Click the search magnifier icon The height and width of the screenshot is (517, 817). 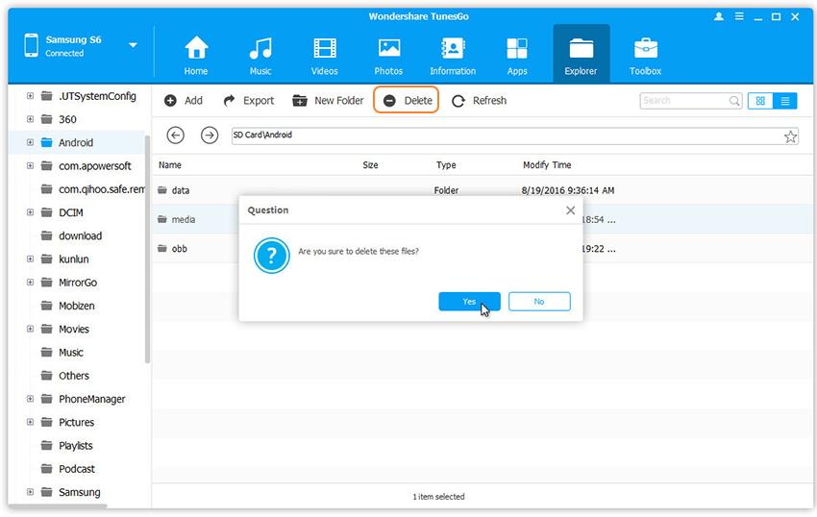click(734, 101)
